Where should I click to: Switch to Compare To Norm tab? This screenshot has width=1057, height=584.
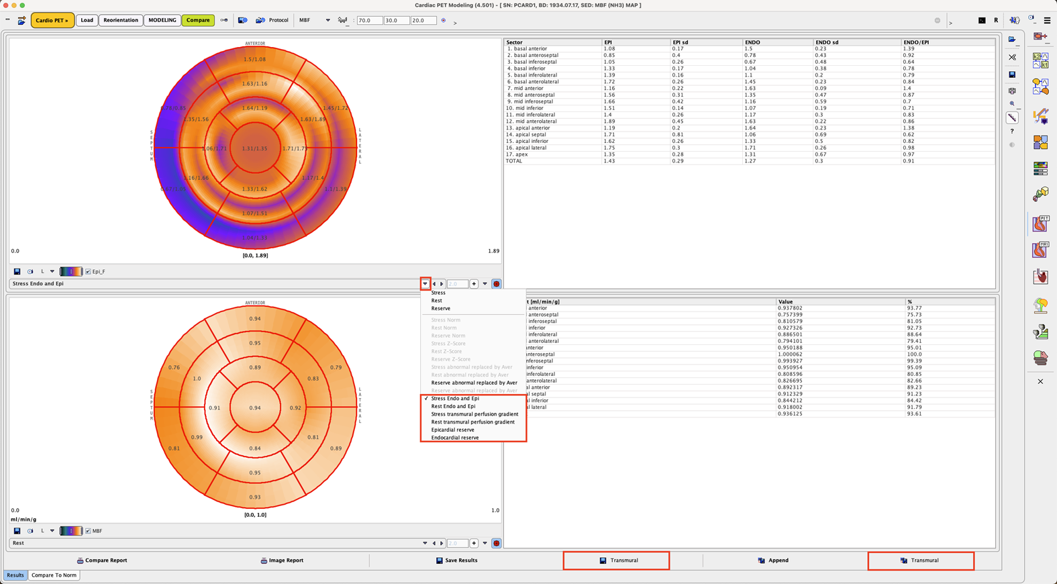tap(54, 575)
